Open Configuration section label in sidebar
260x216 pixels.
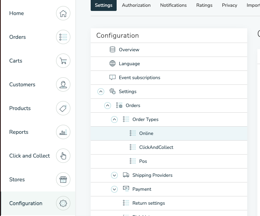click(x=26, y=203)
